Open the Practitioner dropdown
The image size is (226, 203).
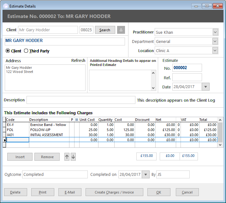point(215,32)
